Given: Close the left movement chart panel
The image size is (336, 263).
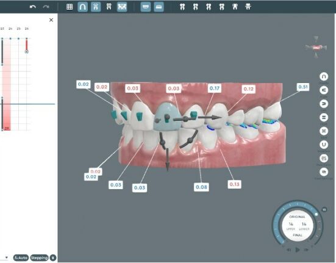Looking at the screenshot, I should 51,20.
